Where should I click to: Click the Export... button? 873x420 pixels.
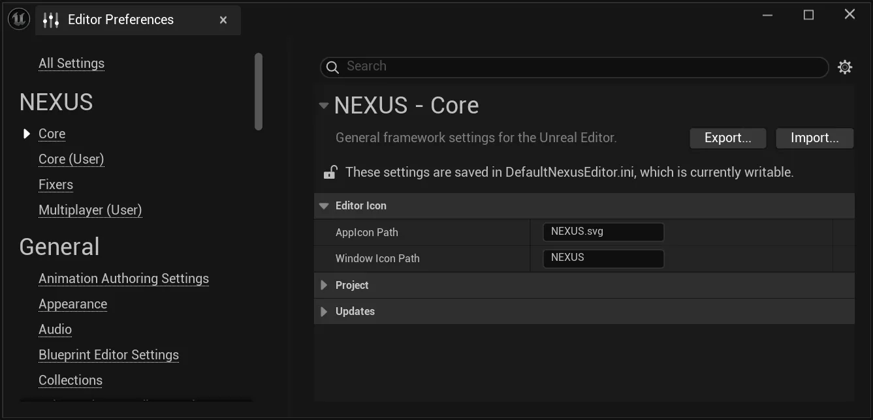click(727, 138)
